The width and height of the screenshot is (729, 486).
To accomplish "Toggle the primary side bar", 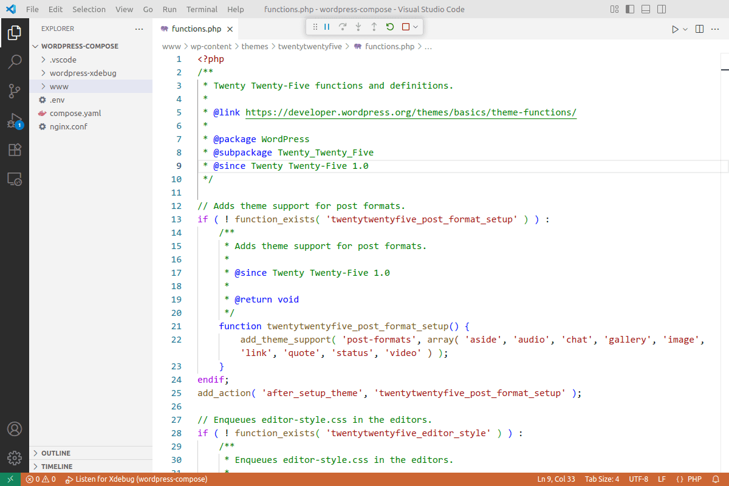I will [x=631, y=9].
